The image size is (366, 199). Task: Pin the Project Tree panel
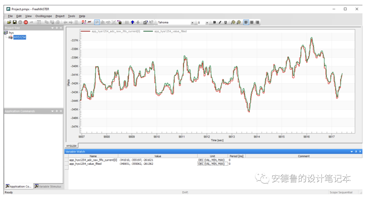coord(57,28)
